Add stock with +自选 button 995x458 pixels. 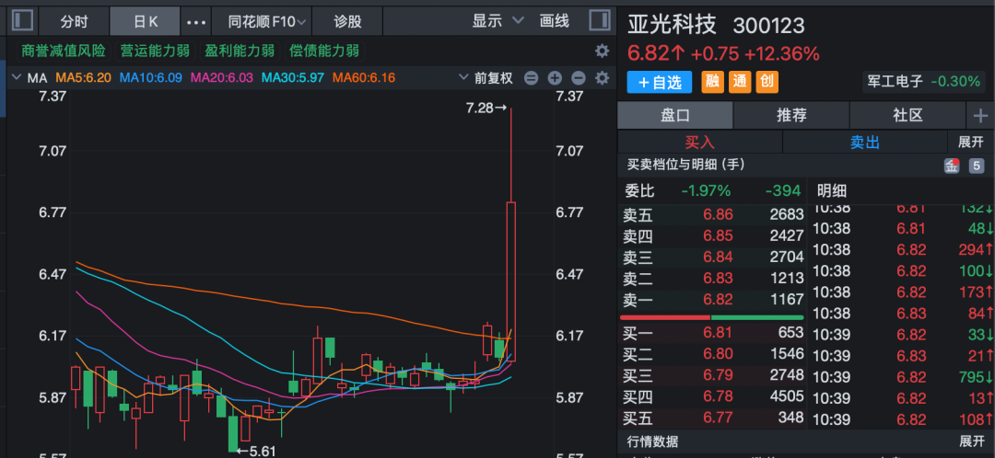tap(660, 82)
